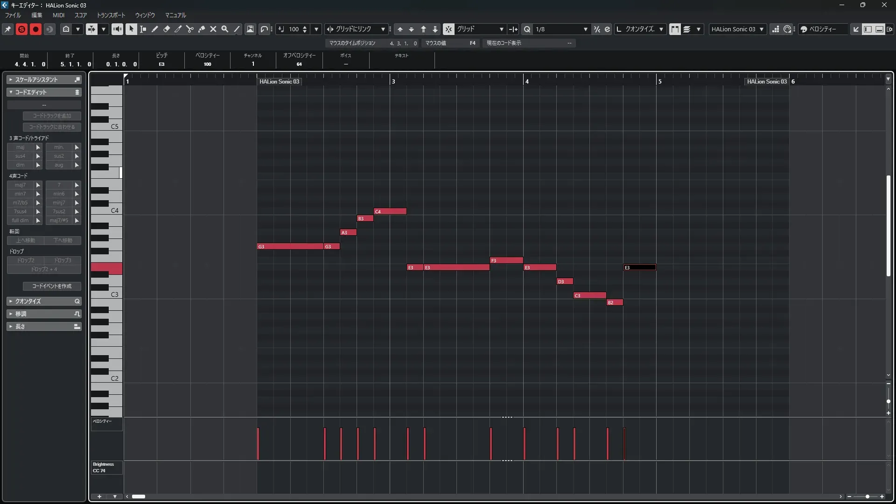Toggle Acoustic Feedback speaker button
The image size is (896, 504).
(117, 29)
